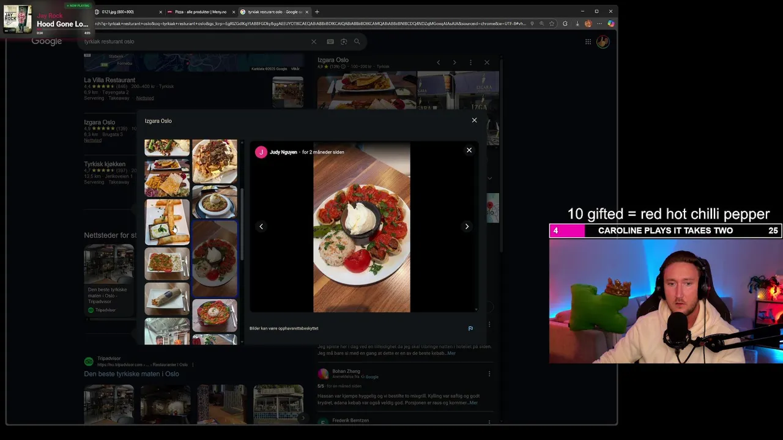The height and width of the screenshot is (440, 783).
Task: Select the fries and flatbread platter thumbnail
Action: (x=167, y=178)
